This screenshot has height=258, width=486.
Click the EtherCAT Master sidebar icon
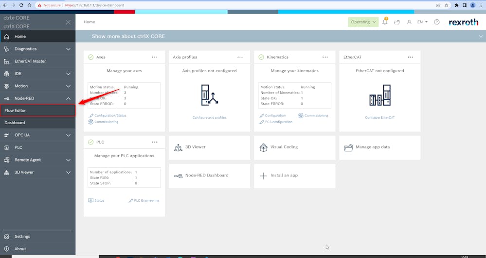click(x=6, y=62)
